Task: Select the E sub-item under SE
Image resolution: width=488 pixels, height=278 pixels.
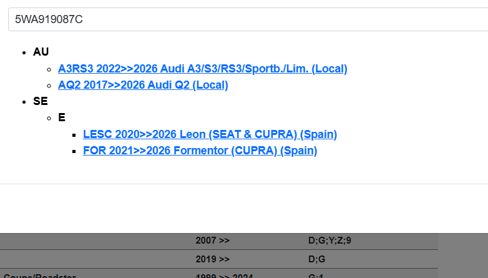Action: [x=62, y=117]
